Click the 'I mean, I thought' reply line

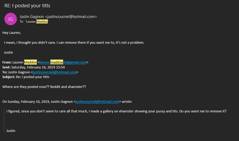74,42
